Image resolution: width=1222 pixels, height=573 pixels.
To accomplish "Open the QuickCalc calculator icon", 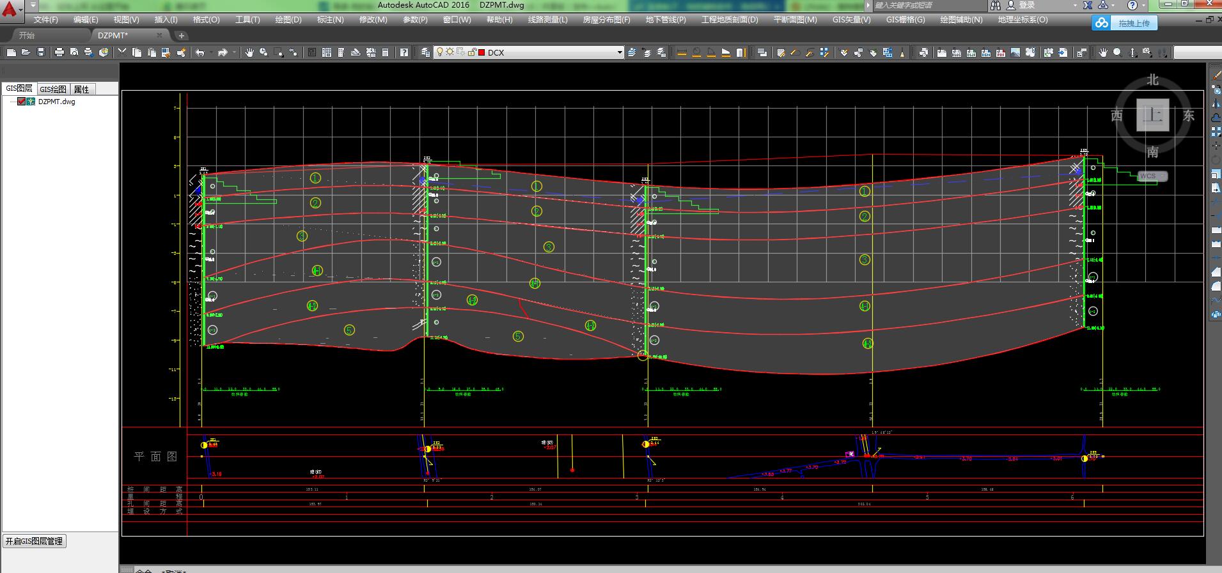I will pyautogui.click(x=385, y=52).
